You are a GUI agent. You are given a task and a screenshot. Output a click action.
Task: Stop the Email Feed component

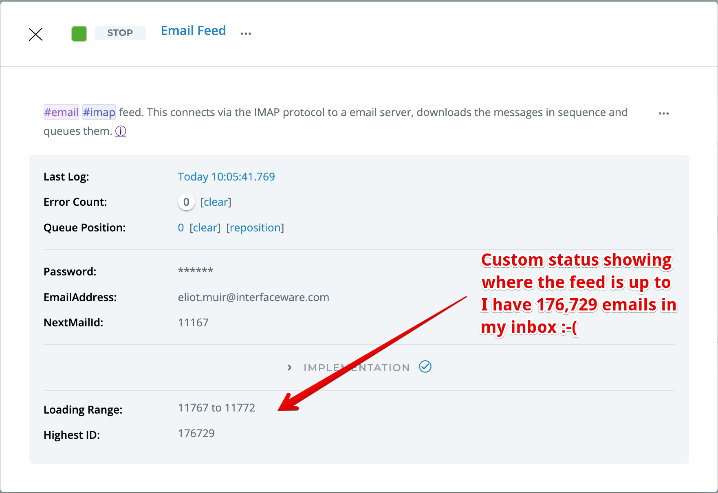click(x=120, y=33)
